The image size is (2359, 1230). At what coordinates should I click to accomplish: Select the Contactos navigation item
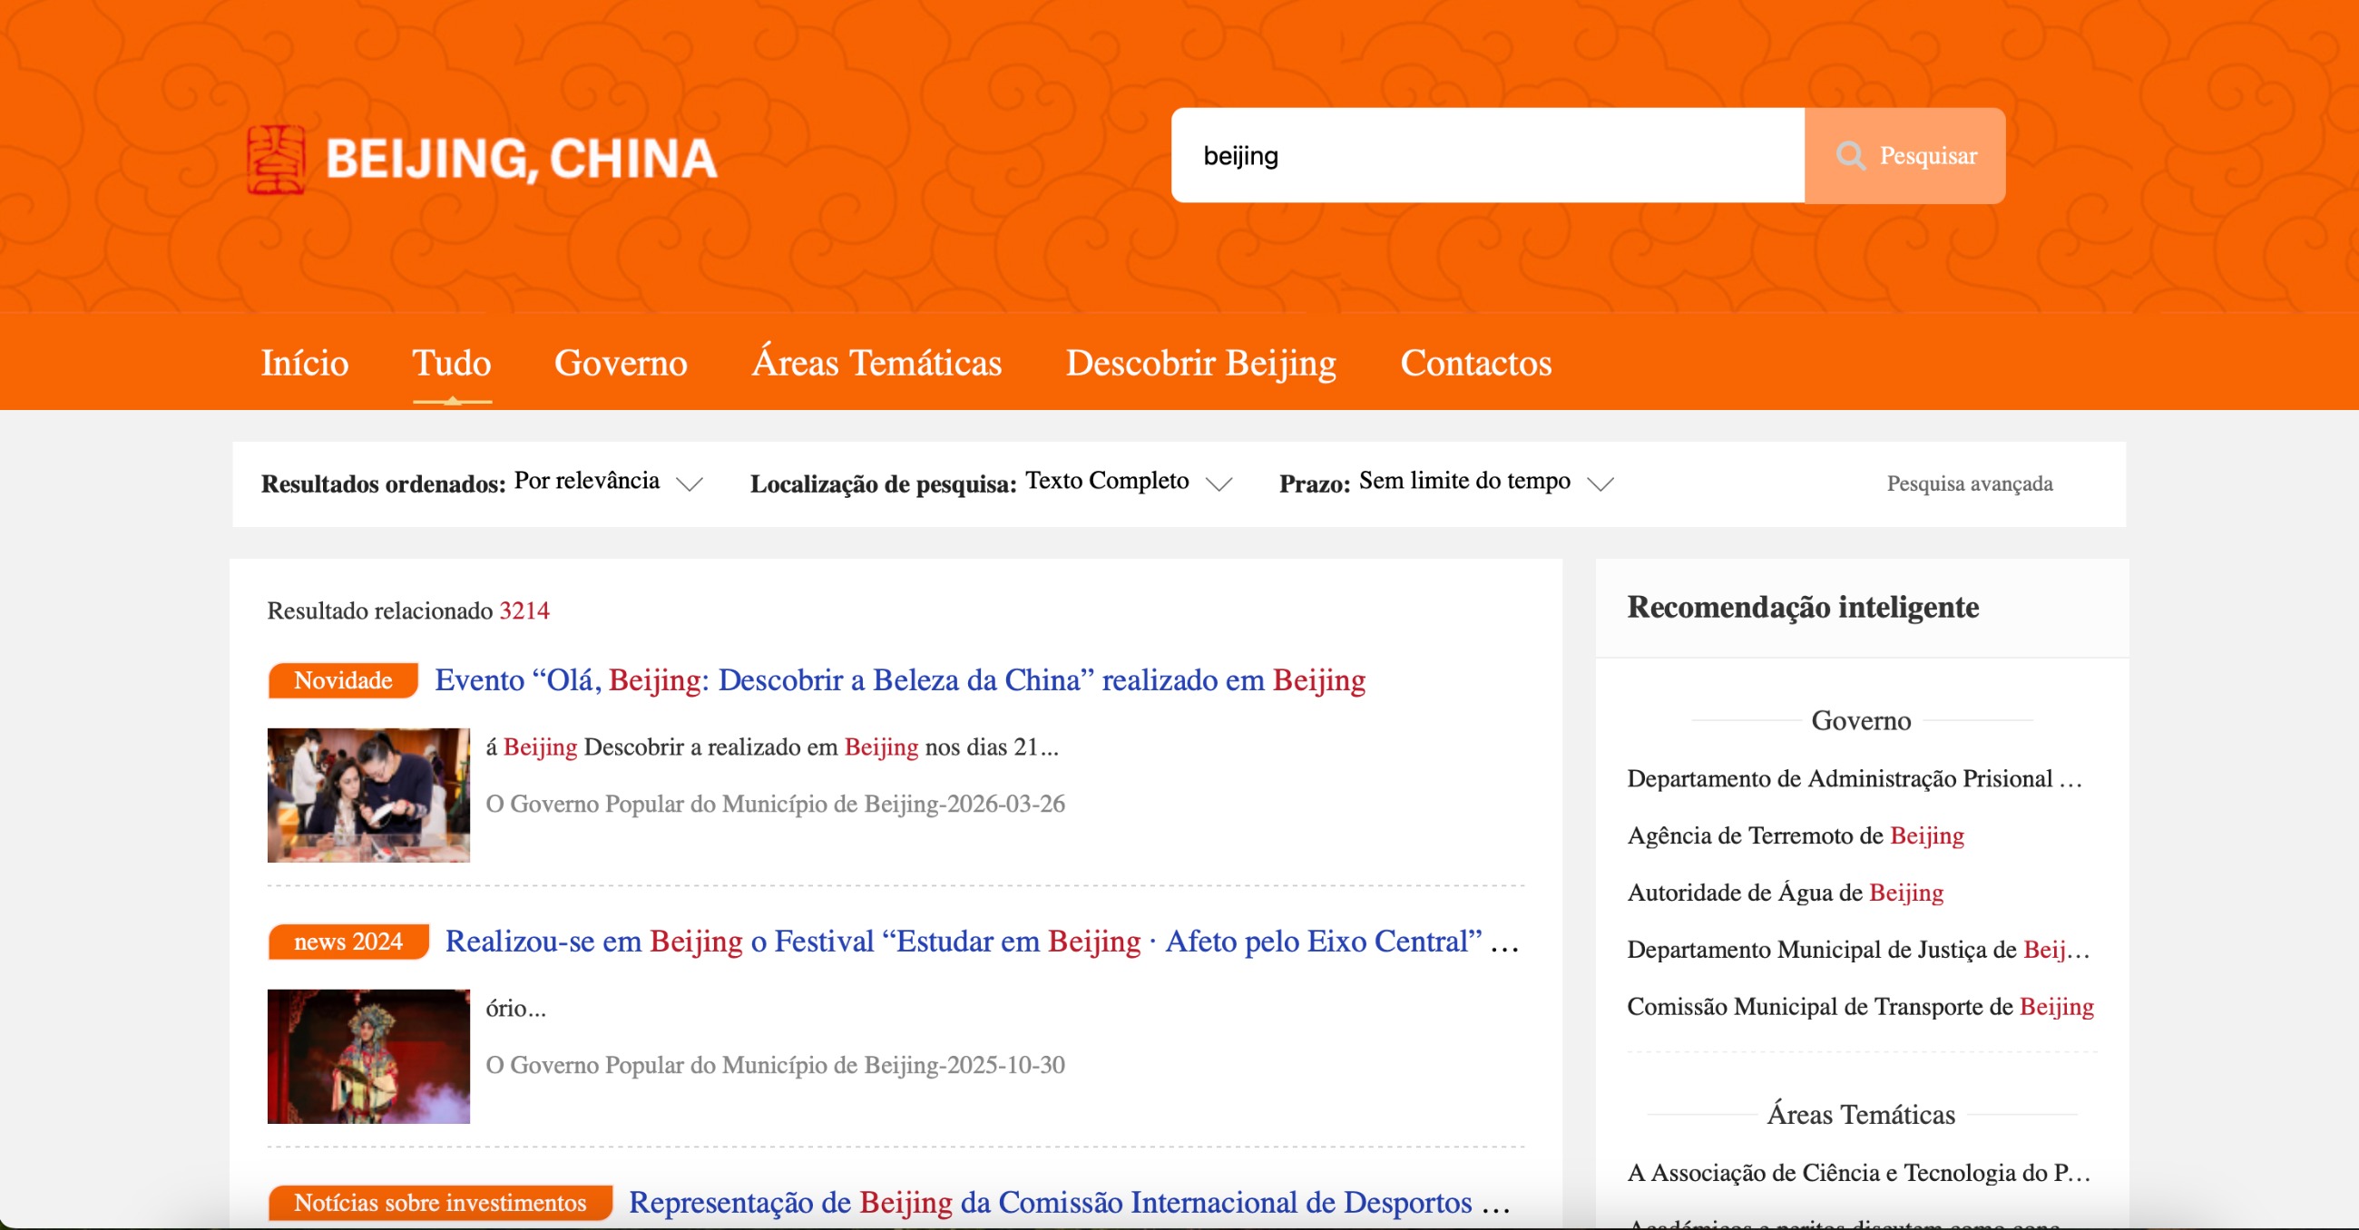(x=1475, y=363)
